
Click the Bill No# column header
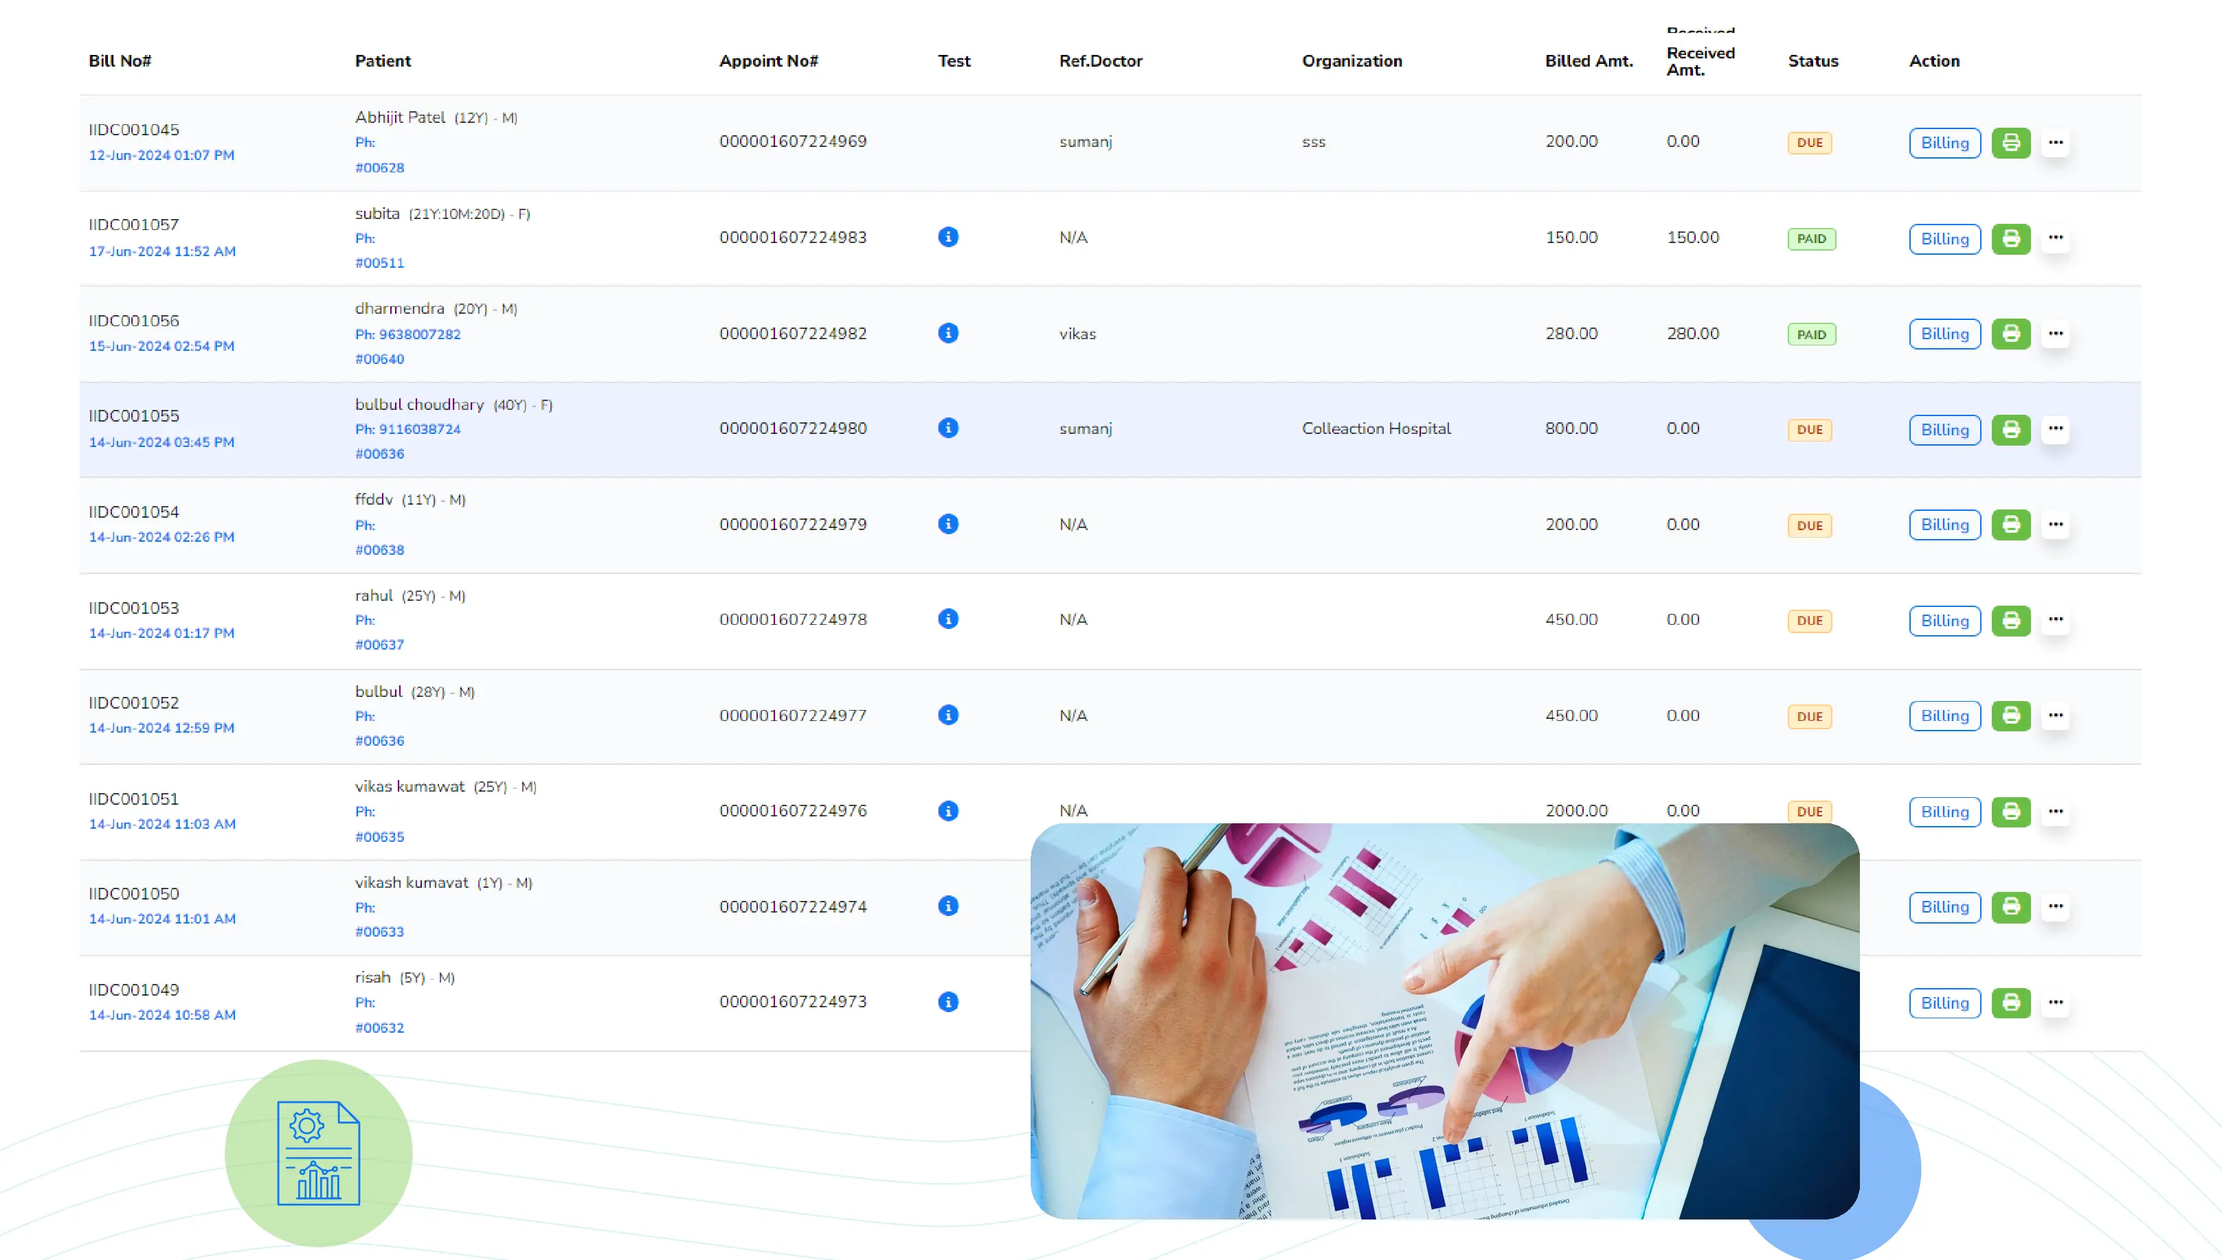[x=120, y=60]
